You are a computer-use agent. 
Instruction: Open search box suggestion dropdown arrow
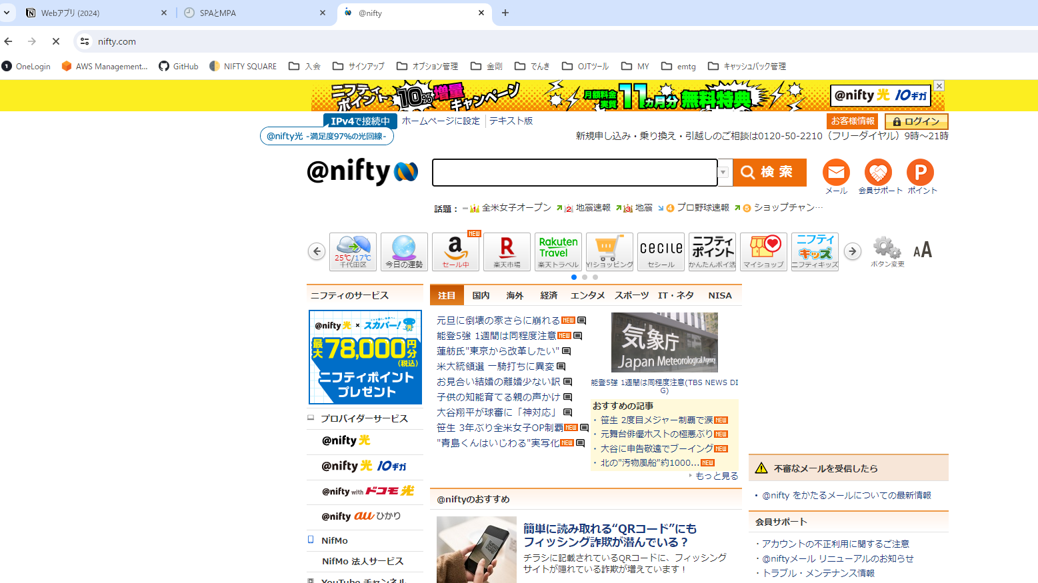coord(723,173)
